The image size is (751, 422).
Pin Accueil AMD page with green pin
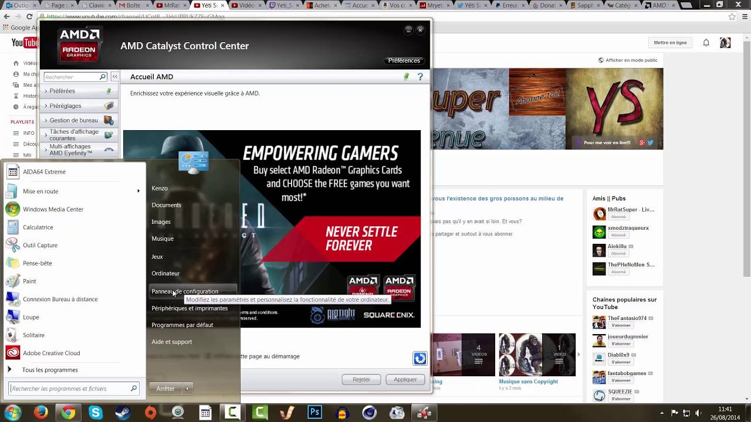coord(406,77)
